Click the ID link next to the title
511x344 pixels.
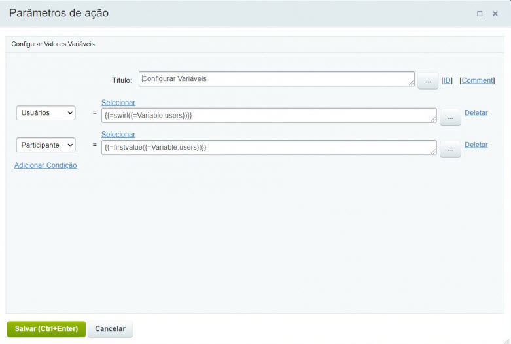point(447,80)
